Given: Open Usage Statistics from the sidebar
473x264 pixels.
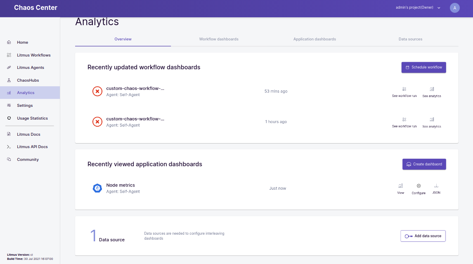Looking at the screenshot, I should coord(32,118).
